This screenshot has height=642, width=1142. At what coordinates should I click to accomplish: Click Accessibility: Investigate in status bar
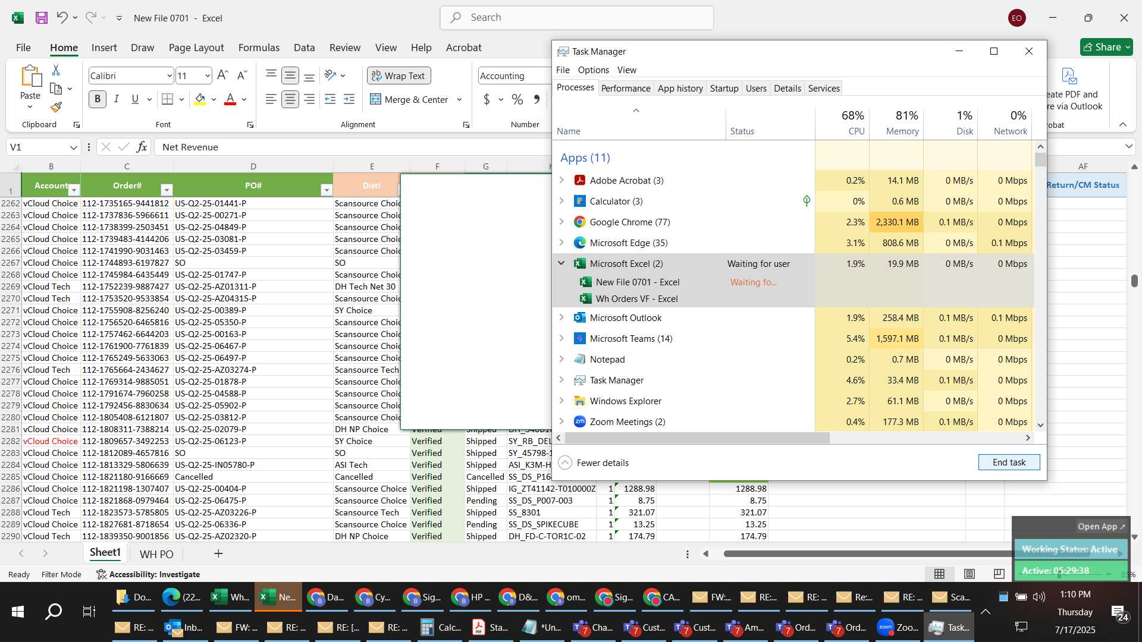click(148, 574)
